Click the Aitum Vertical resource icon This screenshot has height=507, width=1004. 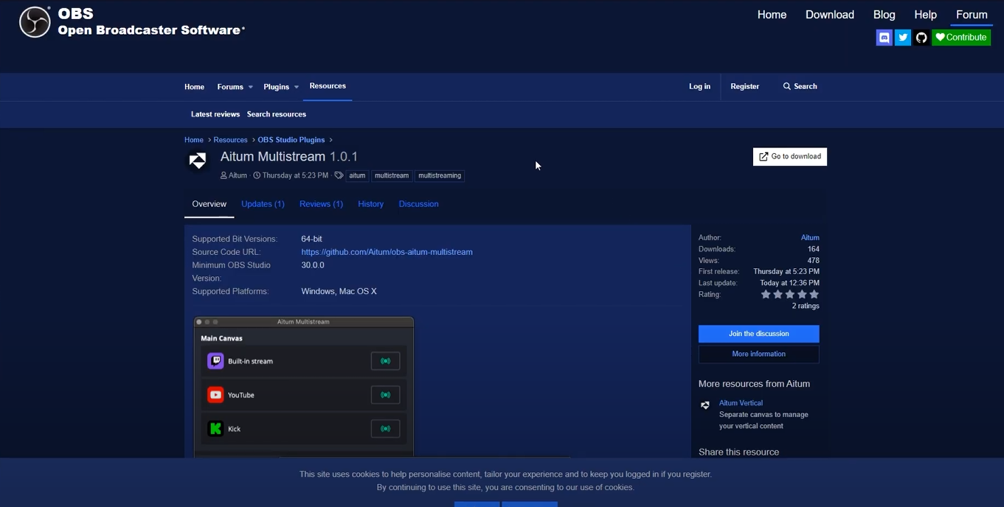tap(705, 405)
